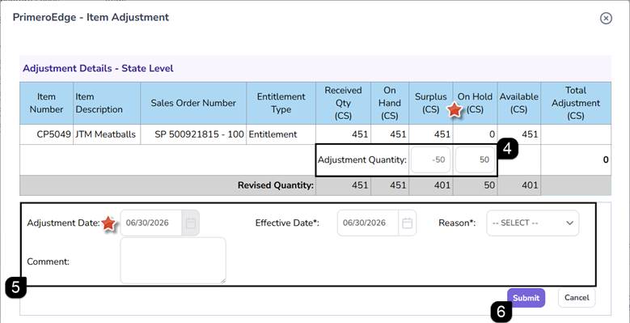Click the Adjustment Details - State Level heading
The height and width of the screenshot is (323, 630).
pos(98,68)
